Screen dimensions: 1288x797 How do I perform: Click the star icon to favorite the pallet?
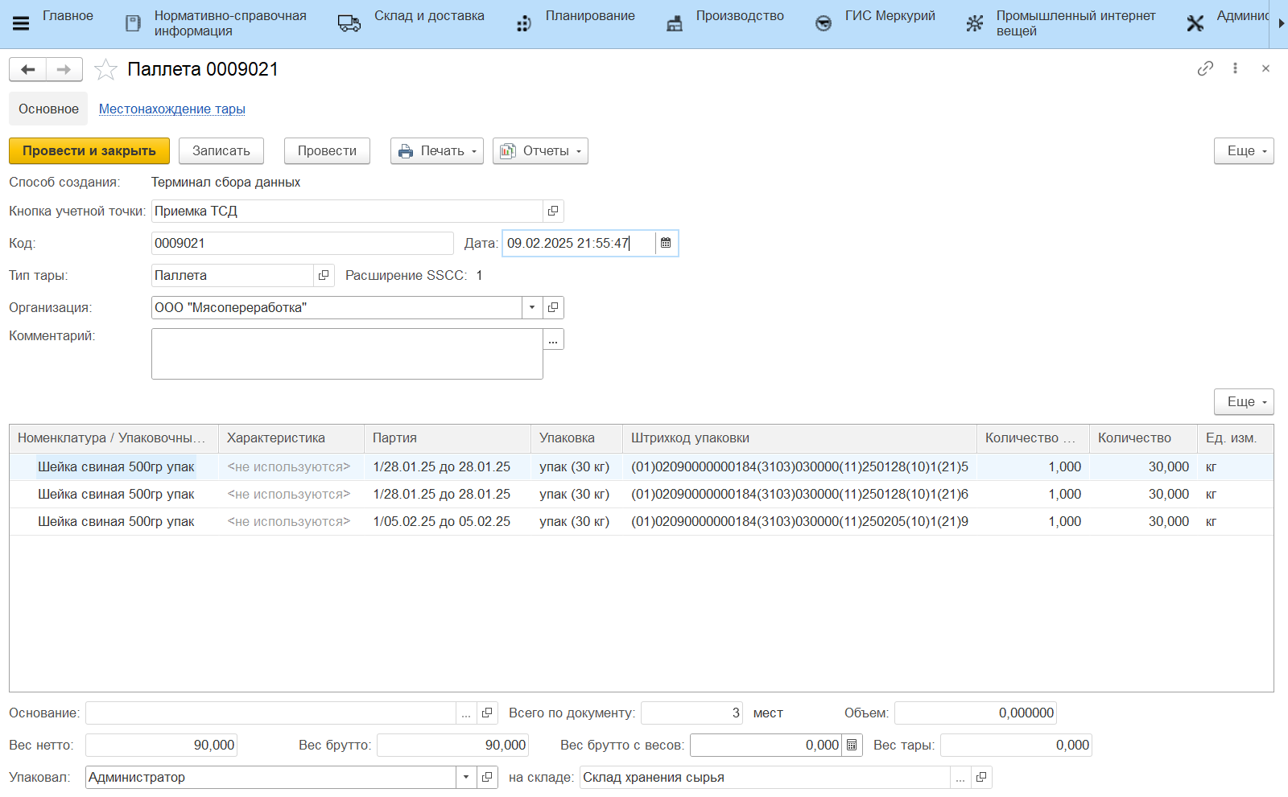105,70
